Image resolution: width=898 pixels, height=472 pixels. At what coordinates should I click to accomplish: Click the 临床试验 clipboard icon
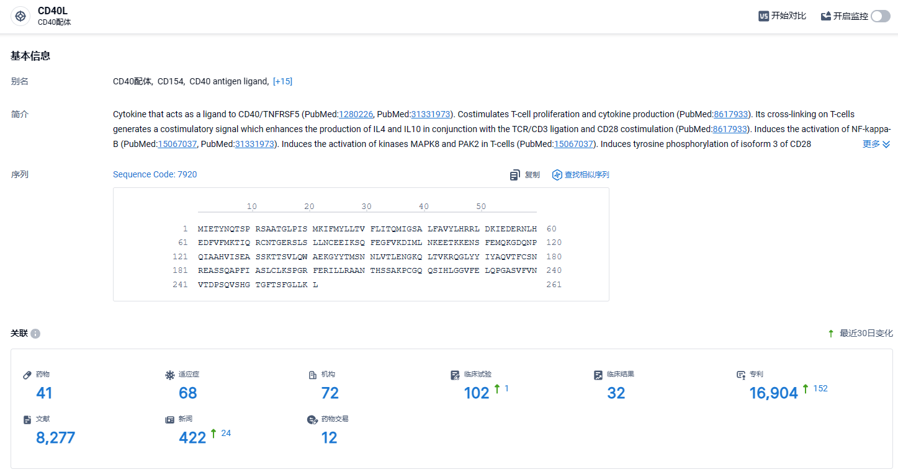456,375
